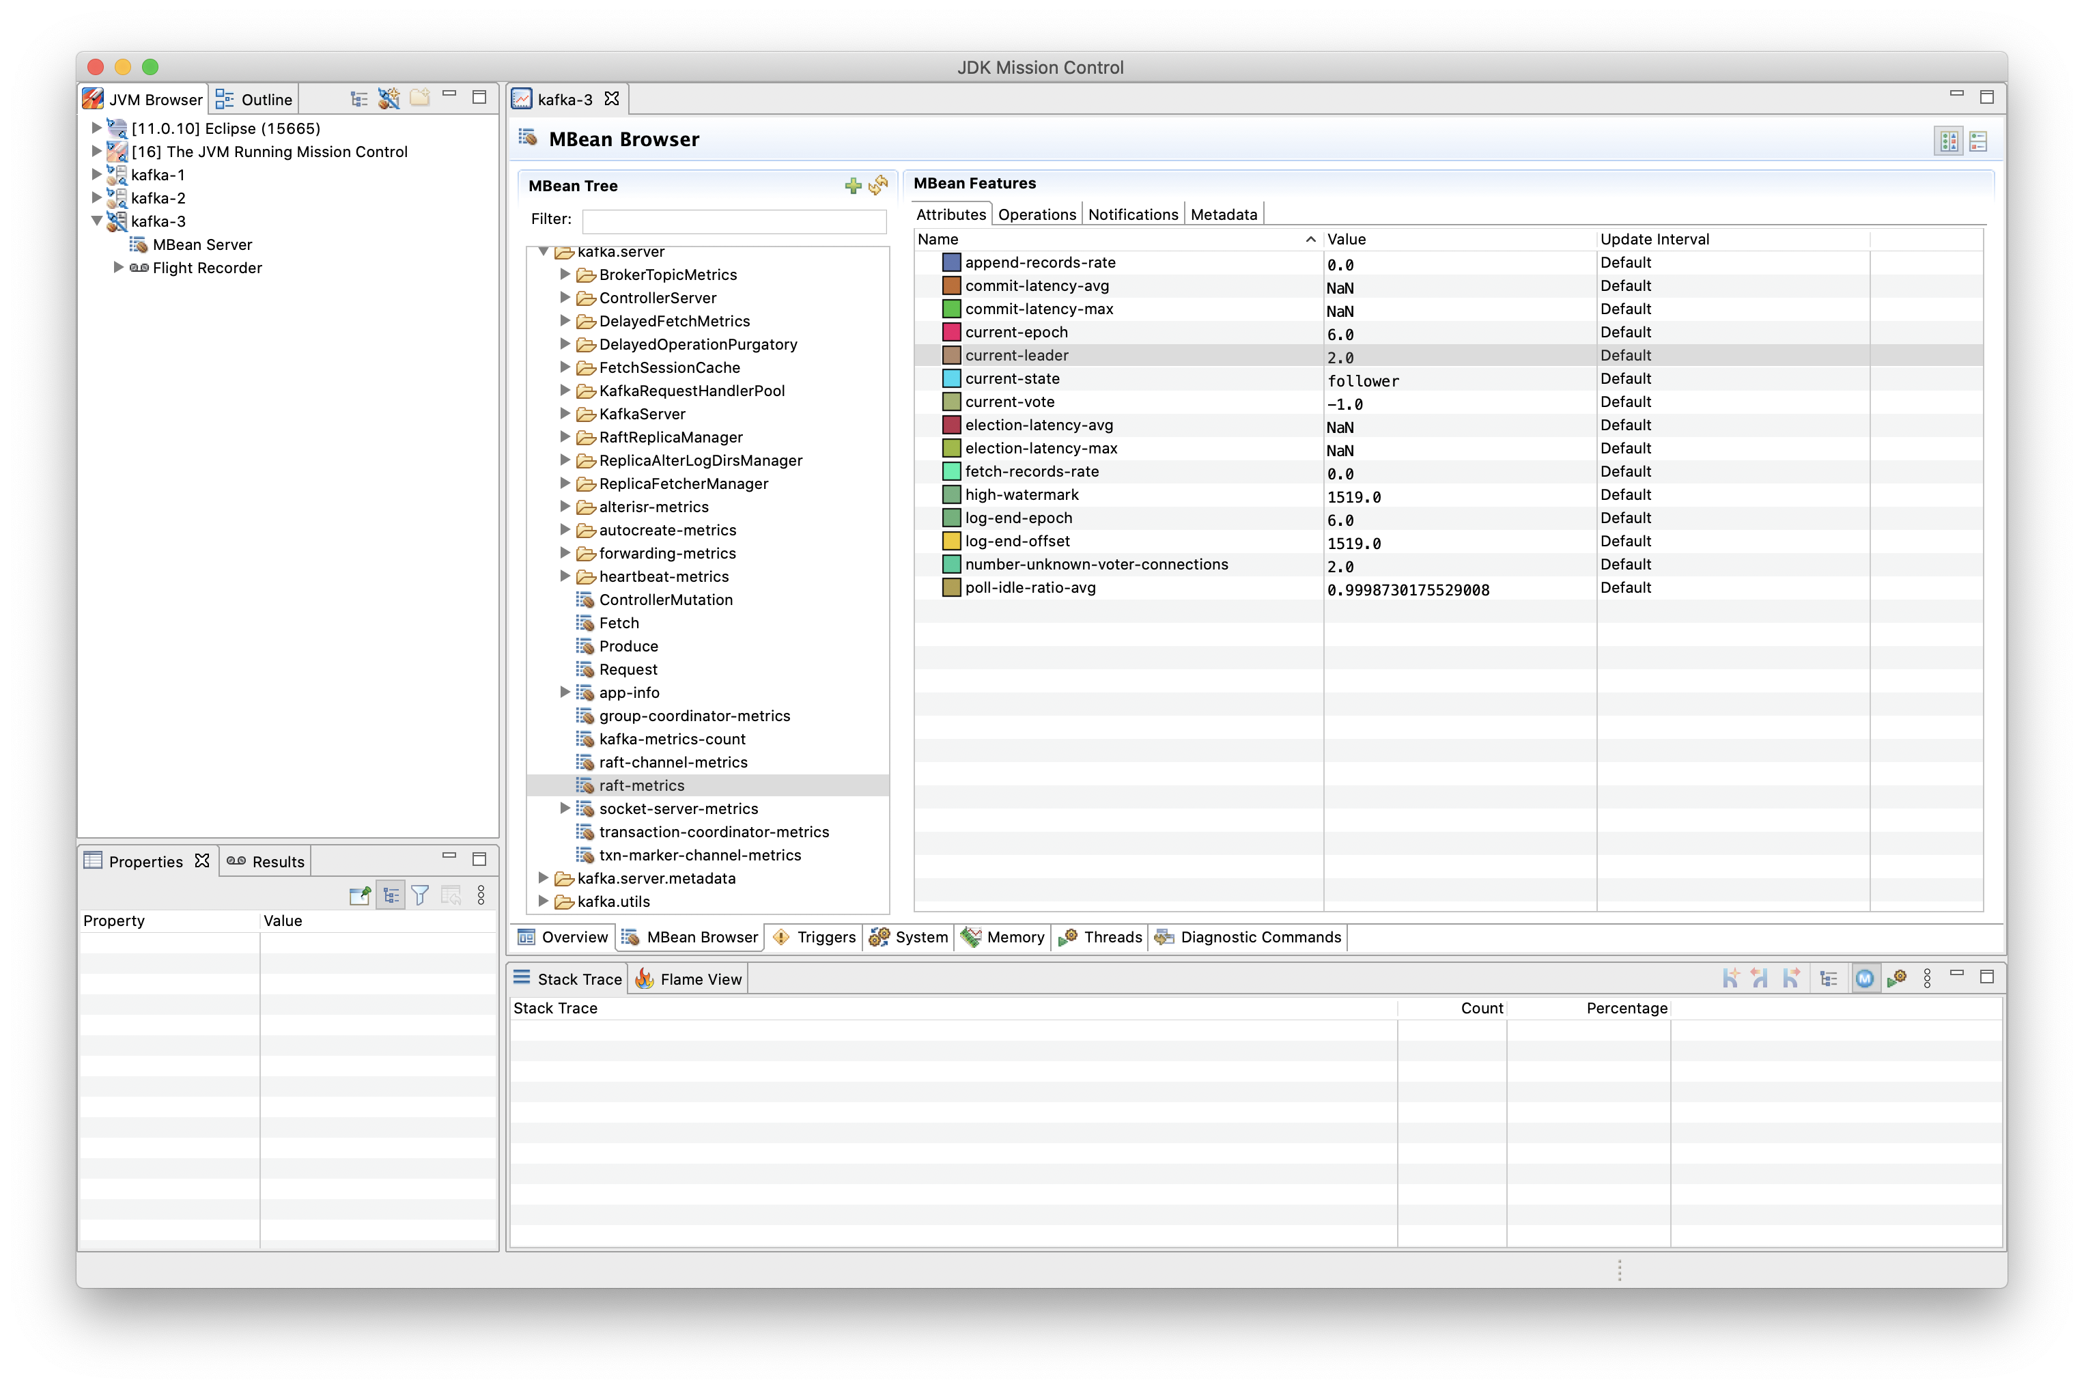Expand the Eclipse (15665) JVM node
Viewport: 2084px width, 1389px height.
coord(96,128)
